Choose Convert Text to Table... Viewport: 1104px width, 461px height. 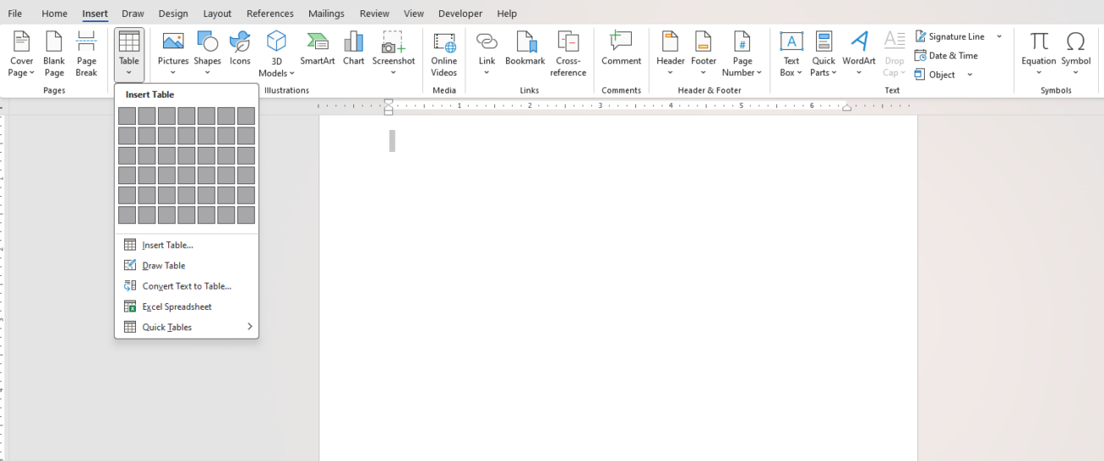coord(187,286)
